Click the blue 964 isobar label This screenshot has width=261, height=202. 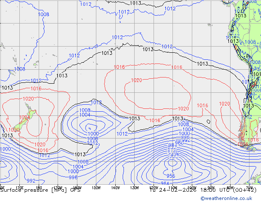[165, 183]
